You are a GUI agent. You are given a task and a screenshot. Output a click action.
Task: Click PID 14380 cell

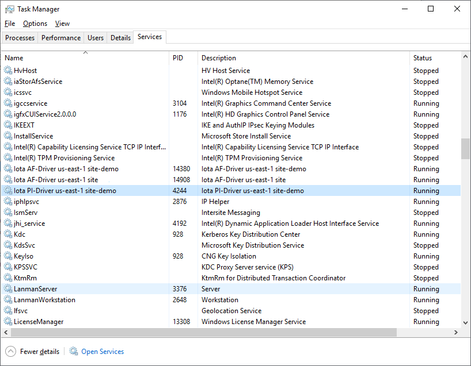point(181,169)
